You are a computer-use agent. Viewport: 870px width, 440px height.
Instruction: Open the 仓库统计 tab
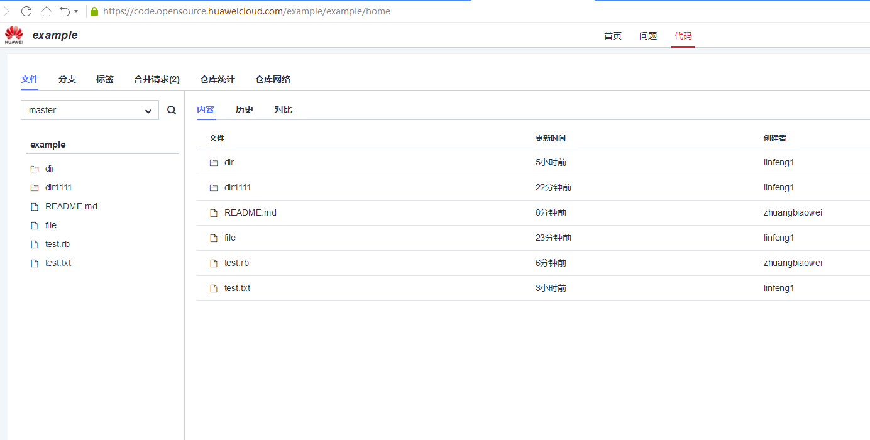tap(217, 79)
